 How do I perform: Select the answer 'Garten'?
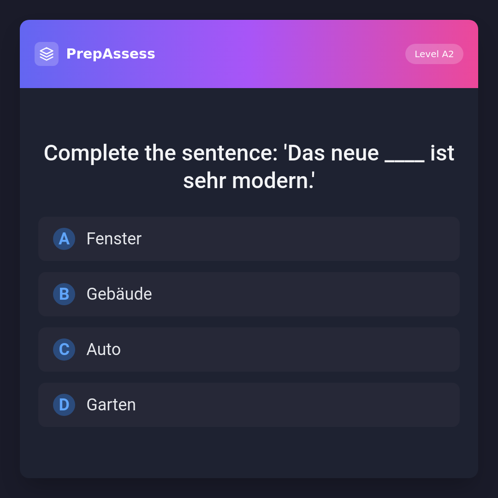(111, 405)
